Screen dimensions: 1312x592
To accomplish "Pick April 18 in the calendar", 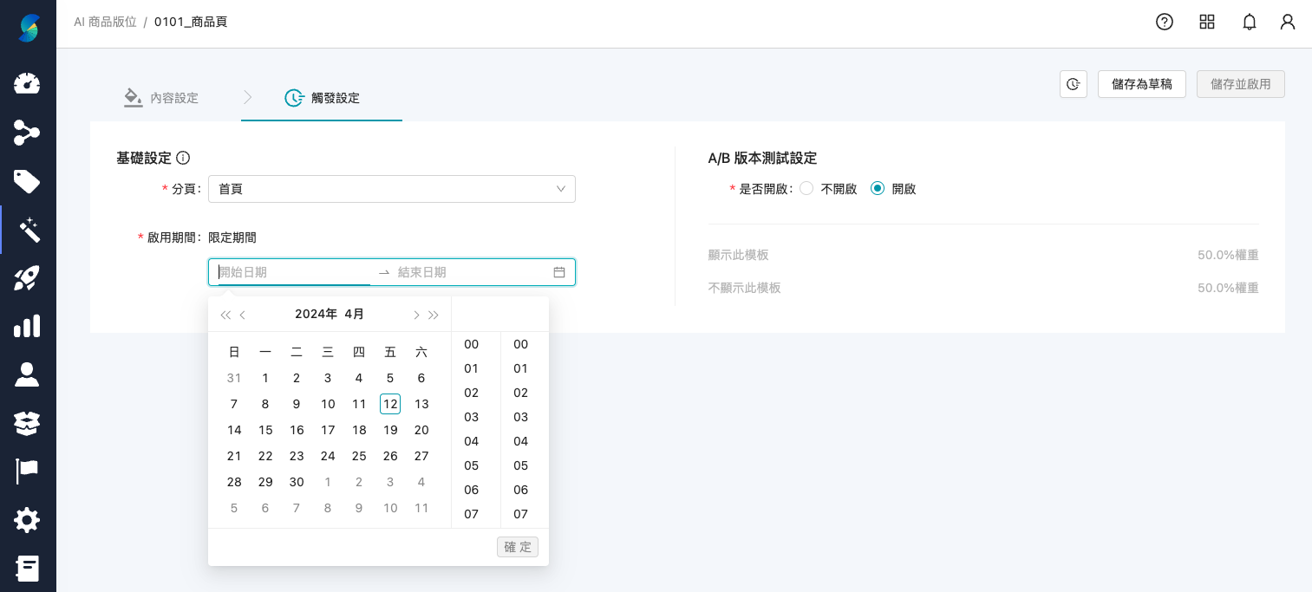I will (359, 430).
